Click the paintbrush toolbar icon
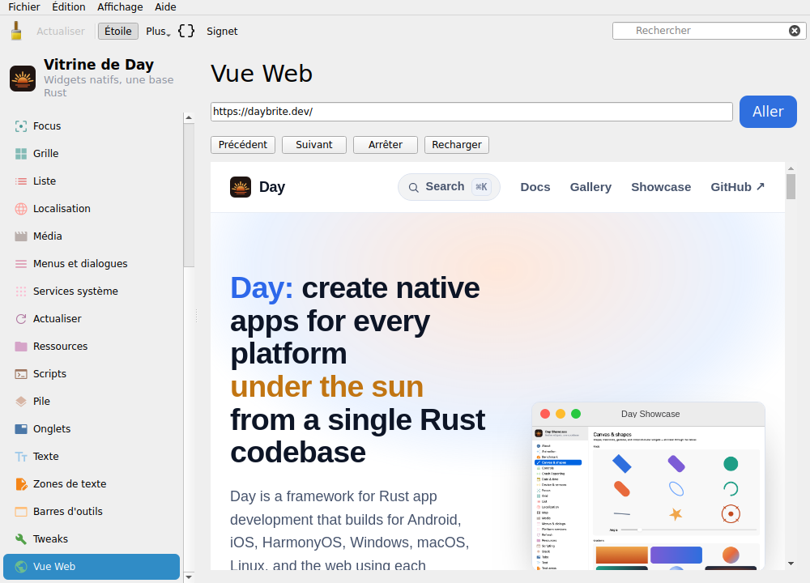Screen dimensions: 810x583 click(16, 31)
